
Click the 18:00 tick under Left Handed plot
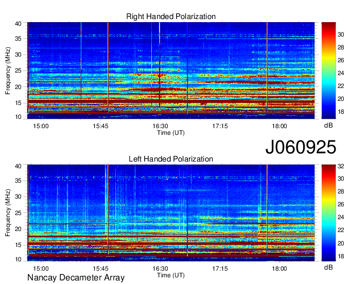click(279, 269)
